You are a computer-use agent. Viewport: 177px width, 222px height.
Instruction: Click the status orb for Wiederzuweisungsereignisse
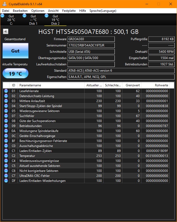pos(6,161)
